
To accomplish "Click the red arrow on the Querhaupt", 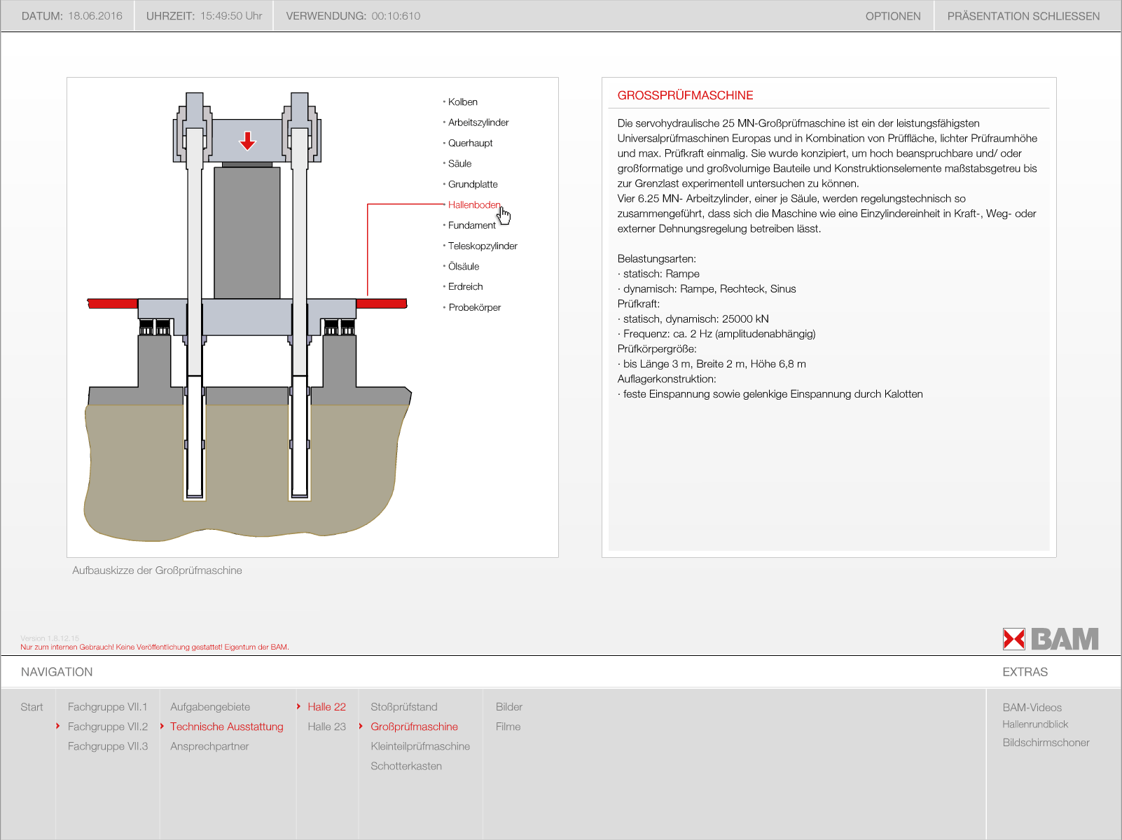I will [x=247, y=141].
